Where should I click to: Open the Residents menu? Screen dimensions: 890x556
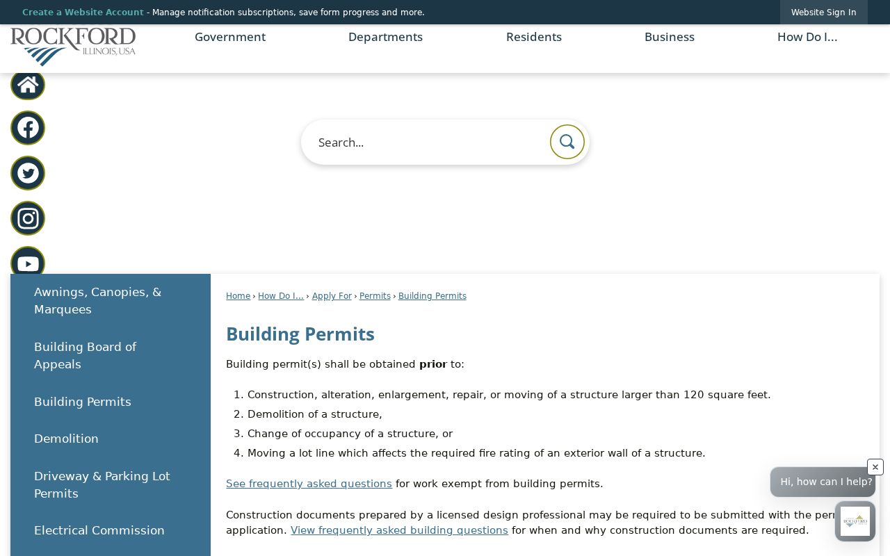(534, 37)
